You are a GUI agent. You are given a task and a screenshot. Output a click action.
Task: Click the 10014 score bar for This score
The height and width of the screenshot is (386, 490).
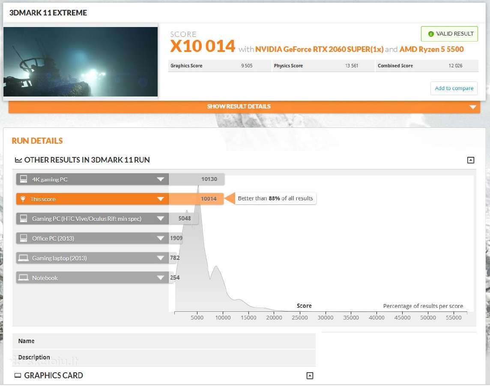(196, 199)
